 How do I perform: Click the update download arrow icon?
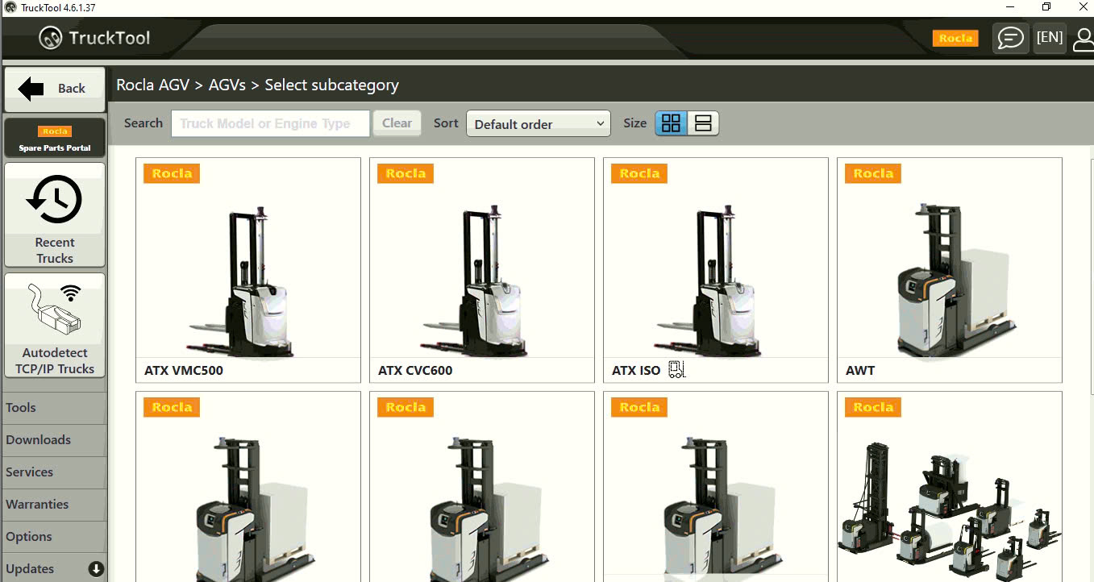tap(96, 569)
